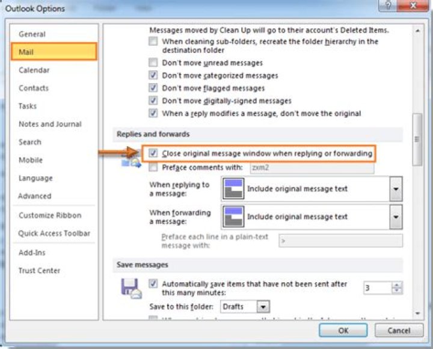Open the Language options category
This screenshot has height=349, width=433.
tap(35, 178)
